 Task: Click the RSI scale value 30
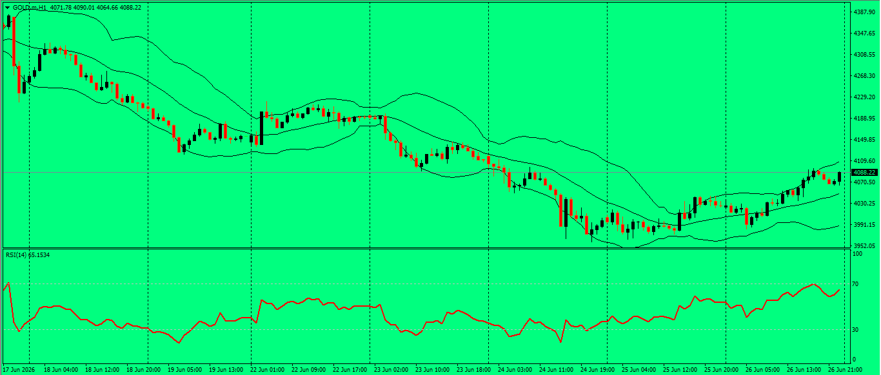click(856, 330)
